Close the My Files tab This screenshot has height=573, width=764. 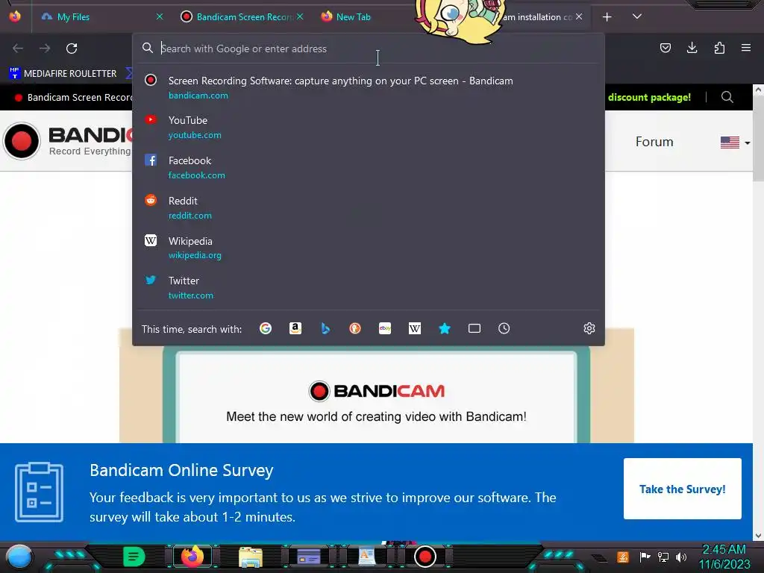[x=160, y=16]
